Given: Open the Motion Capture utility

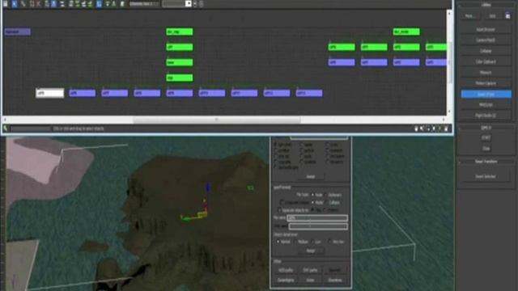Looking at the screenshot, I should [x=486, y=83].
